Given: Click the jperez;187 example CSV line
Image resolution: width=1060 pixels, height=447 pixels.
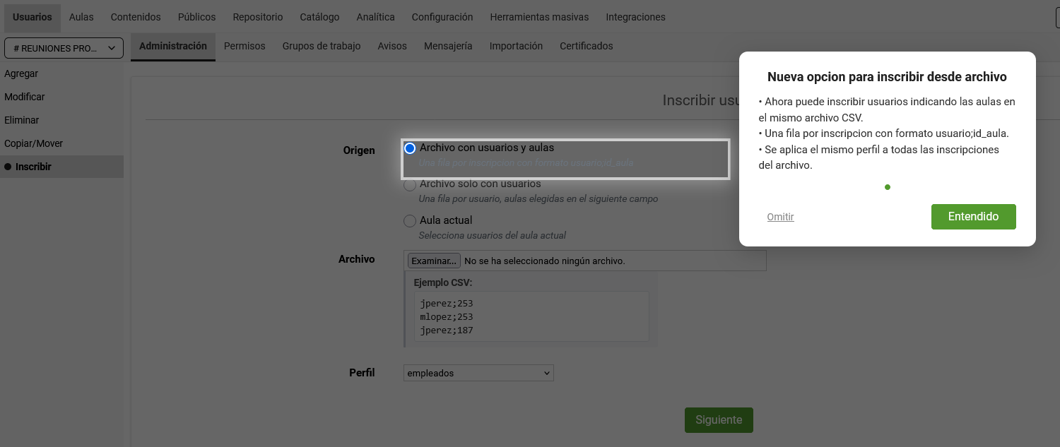Looking at the screenshot, I should point(447,330).
